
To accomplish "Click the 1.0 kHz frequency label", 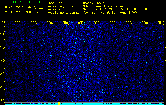I will (2, 48).
